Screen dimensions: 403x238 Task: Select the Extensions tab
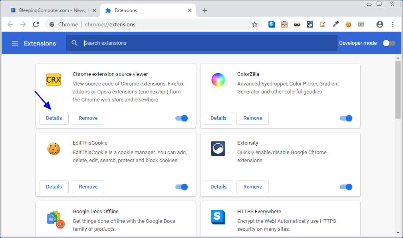128,11
